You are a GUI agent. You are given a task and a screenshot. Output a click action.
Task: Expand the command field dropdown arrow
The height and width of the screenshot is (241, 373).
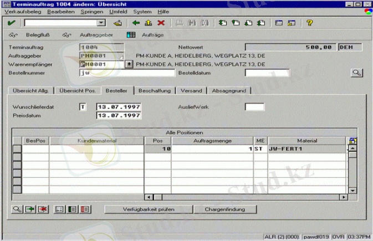[101, 23]
